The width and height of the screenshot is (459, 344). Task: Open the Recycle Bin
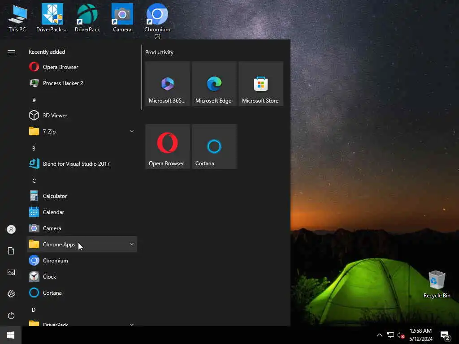pyautogui.click(x=437, y=284)
